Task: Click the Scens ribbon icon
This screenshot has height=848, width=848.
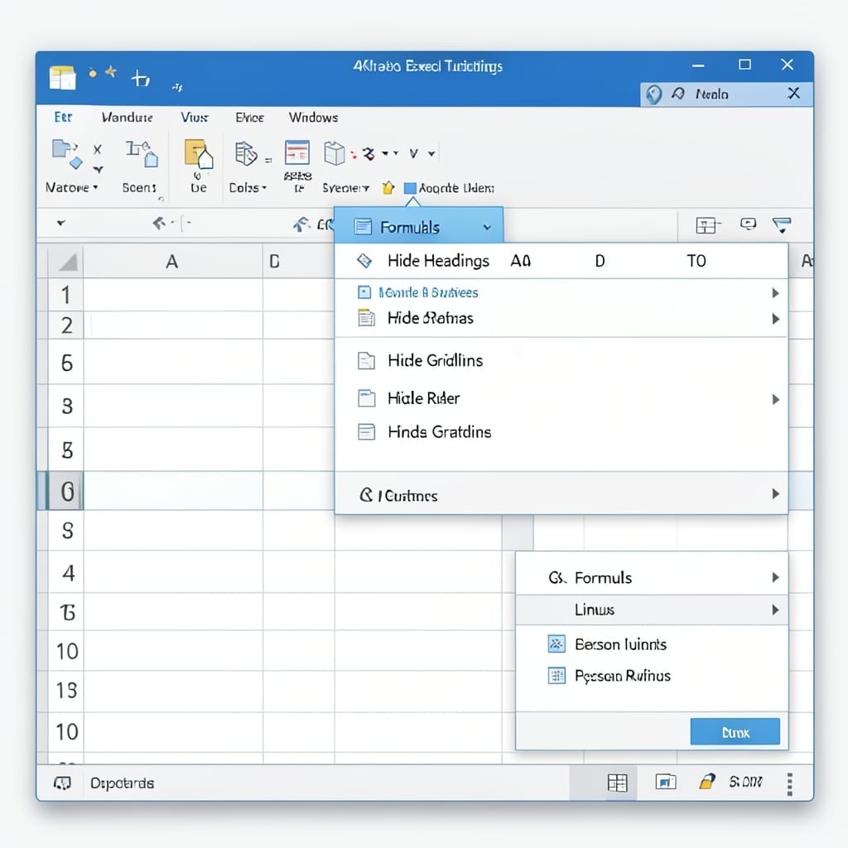Action: pyautogui.click(x=142, y=153)
